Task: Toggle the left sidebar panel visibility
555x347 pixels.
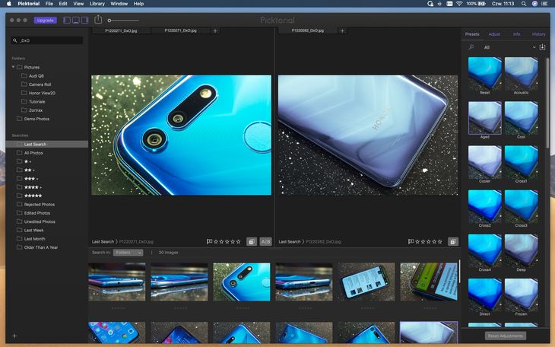Action: (67, 20)
